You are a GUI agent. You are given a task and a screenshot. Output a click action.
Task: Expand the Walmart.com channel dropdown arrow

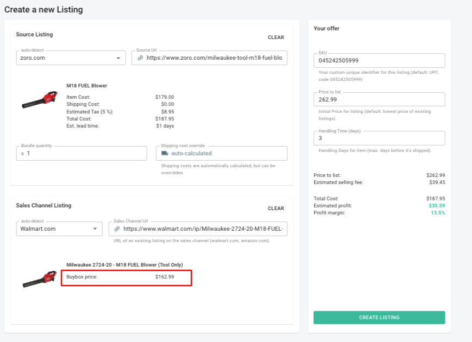[x=95, y=229]
